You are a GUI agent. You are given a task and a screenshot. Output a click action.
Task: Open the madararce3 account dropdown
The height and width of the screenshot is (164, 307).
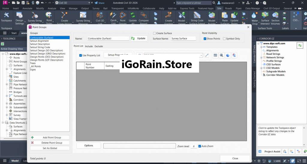click(239, 3)
